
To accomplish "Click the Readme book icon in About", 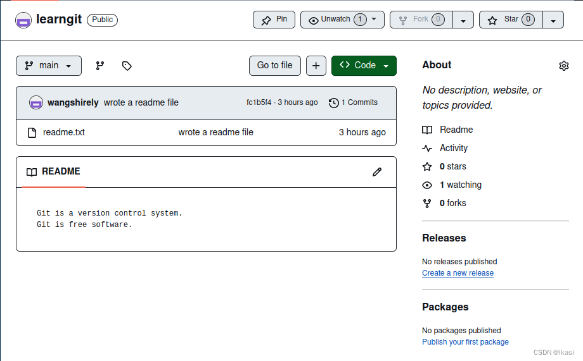I will coord(427,130).
